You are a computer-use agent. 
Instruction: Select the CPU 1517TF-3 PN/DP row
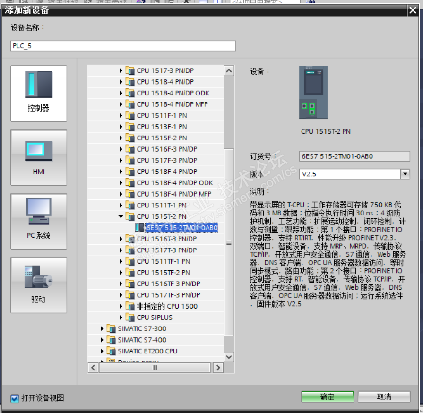tap(155, 295)
